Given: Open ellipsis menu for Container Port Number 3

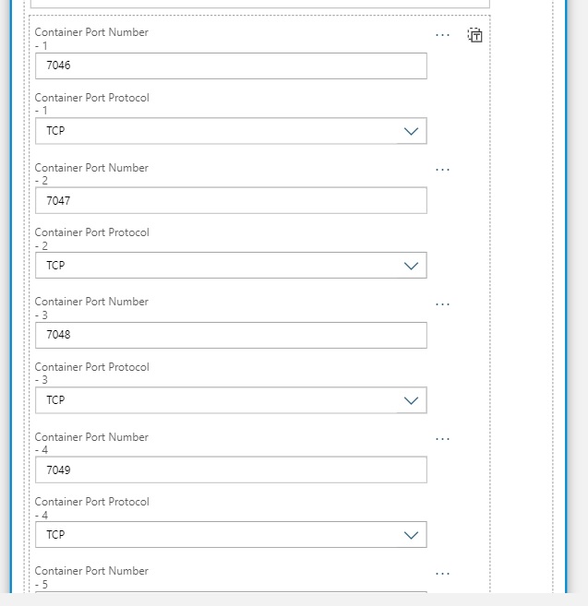Looking at the screenshot, I should coord(442,304).
